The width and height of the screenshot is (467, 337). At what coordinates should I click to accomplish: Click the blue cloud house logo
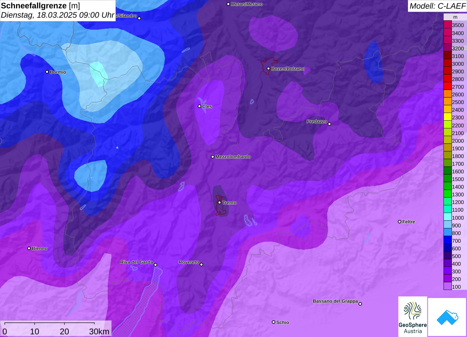[x=447, y=317]
